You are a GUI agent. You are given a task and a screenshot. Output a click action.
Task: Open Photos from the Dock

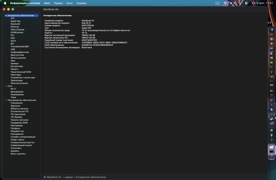272,58
